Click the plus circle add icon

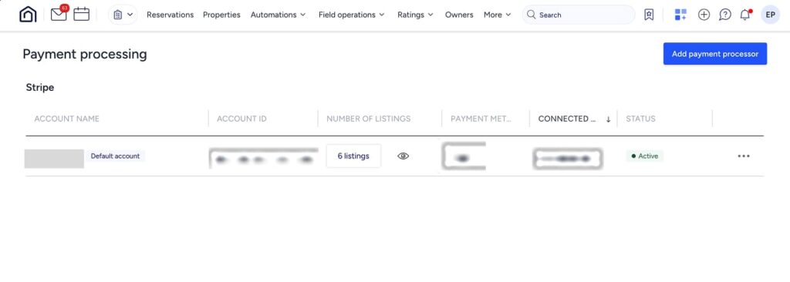tap(704, 15)
